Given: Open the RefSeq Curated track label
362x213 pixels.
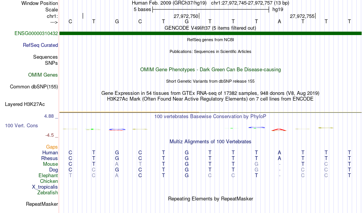Looking at the screenshot, I should tap(40, 45).
